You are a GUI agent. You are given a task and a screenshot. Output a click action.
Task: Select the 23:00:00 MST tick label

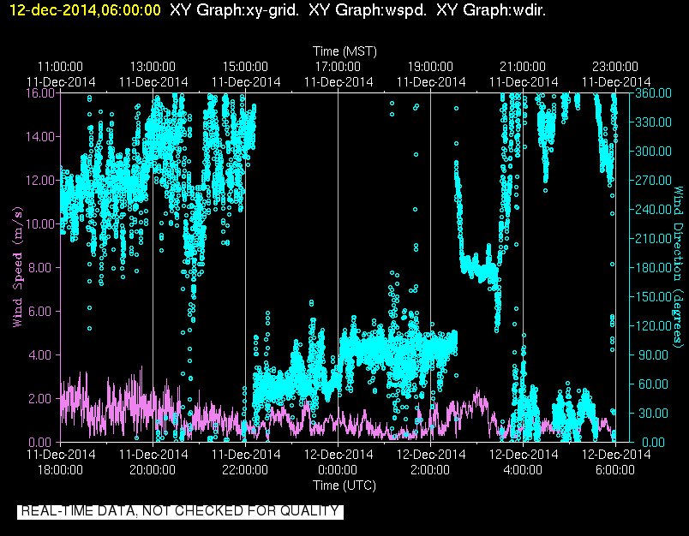[615, 67]
